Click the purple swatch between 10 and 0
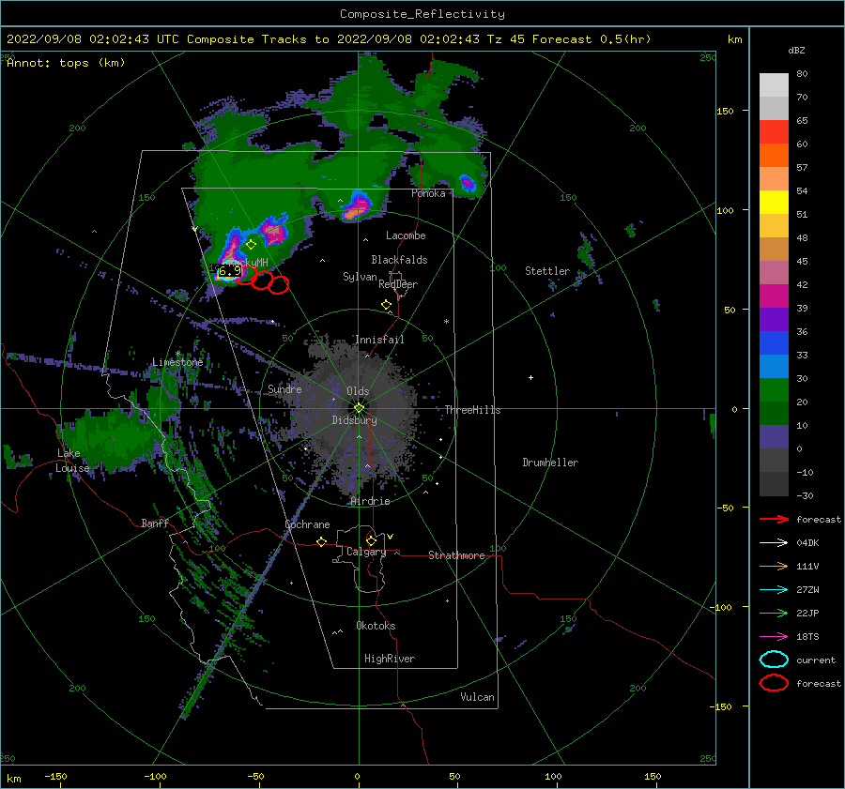This screenshot has width=845, height=789. tap(774, 437)
